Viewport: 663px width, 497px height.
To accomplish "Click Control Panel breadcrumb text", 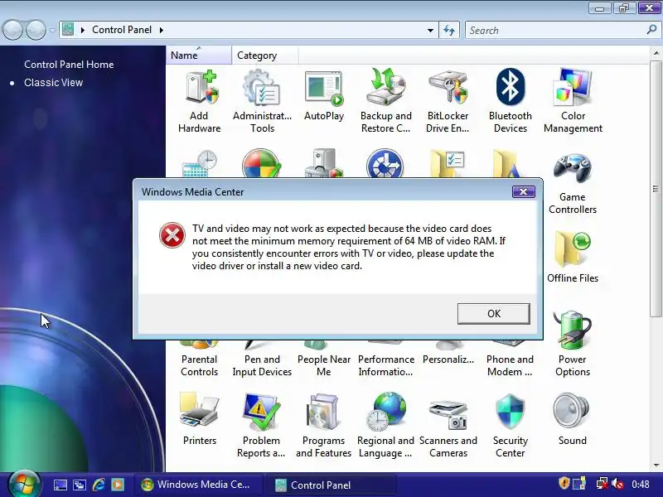I will pyautogui.click(x=122, y=30).
